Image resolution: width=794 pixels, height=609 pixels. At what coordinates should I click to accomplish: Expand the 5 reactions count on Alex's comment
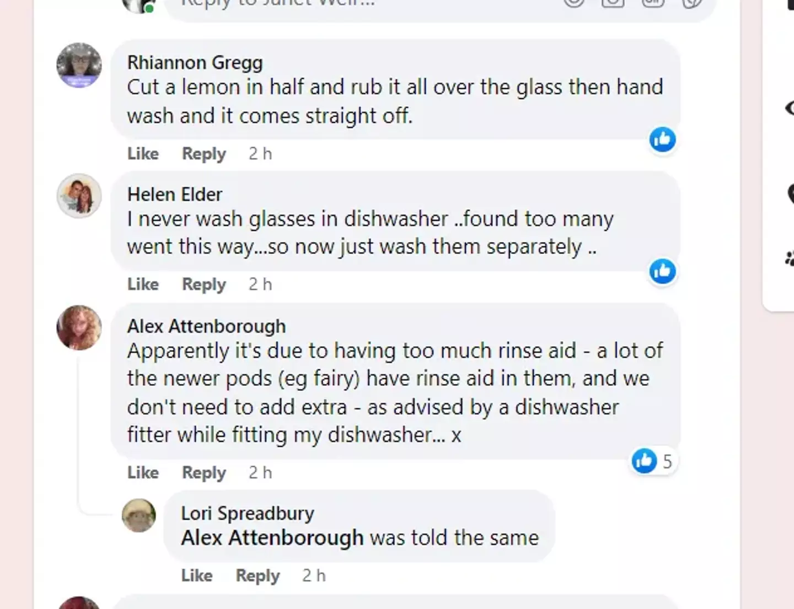coord(668,461)
